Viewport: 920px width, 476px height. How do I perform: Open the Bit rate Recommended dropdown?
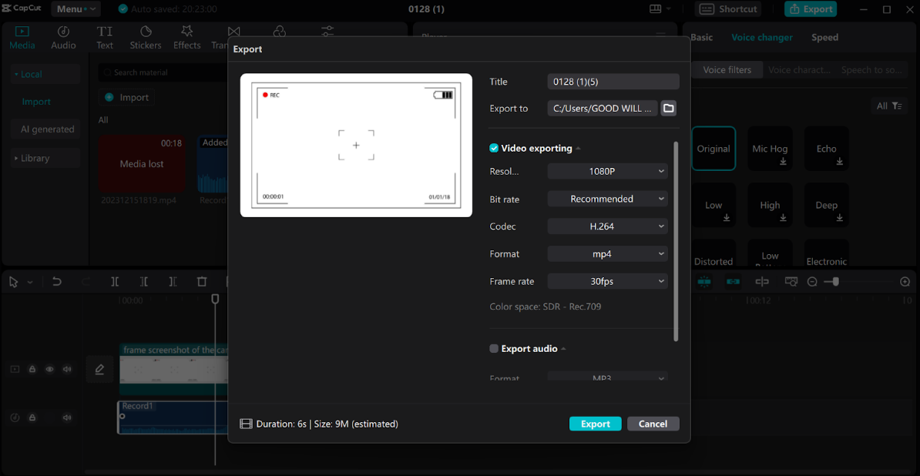point(607,199)
